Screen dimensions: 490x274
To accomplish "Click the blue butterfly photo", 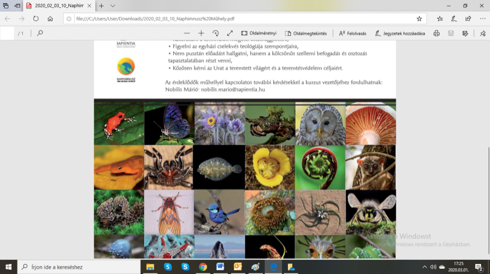I will (x=169, y=124).
